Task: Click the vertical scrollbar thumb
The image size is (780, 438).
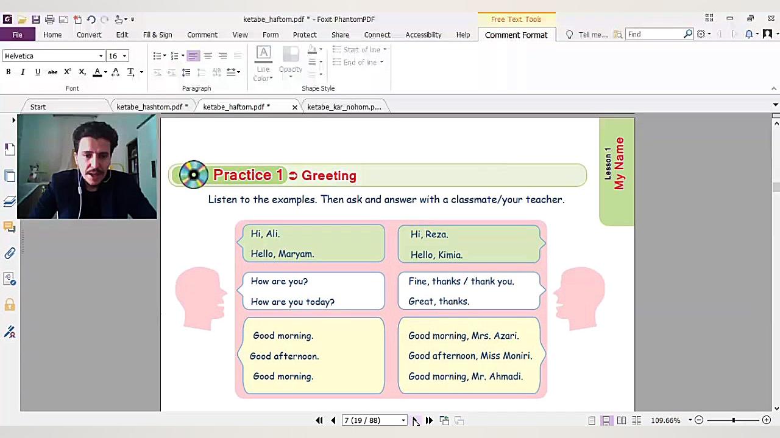Action: 776,187
